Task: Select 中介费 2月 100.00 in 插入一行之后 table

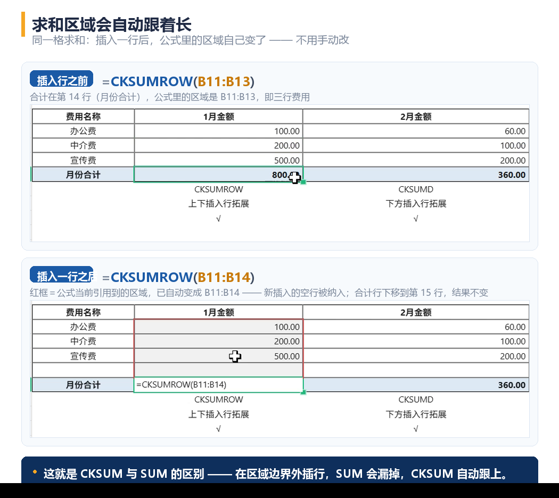Action: (x=416, y=341)
